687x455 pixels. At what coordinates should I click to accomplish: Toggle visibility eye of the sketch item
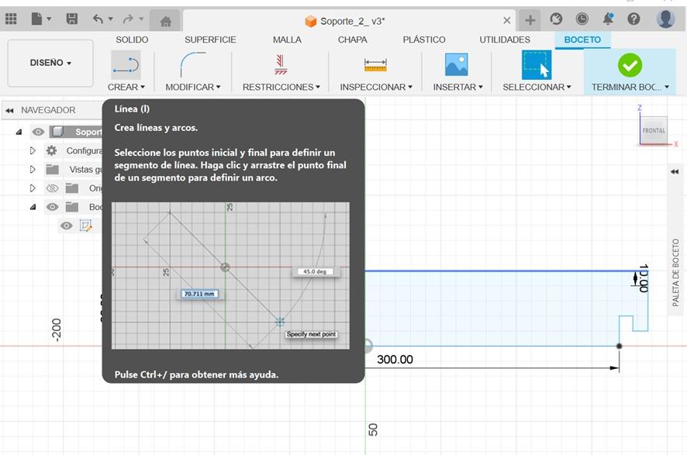coord(67,226)
